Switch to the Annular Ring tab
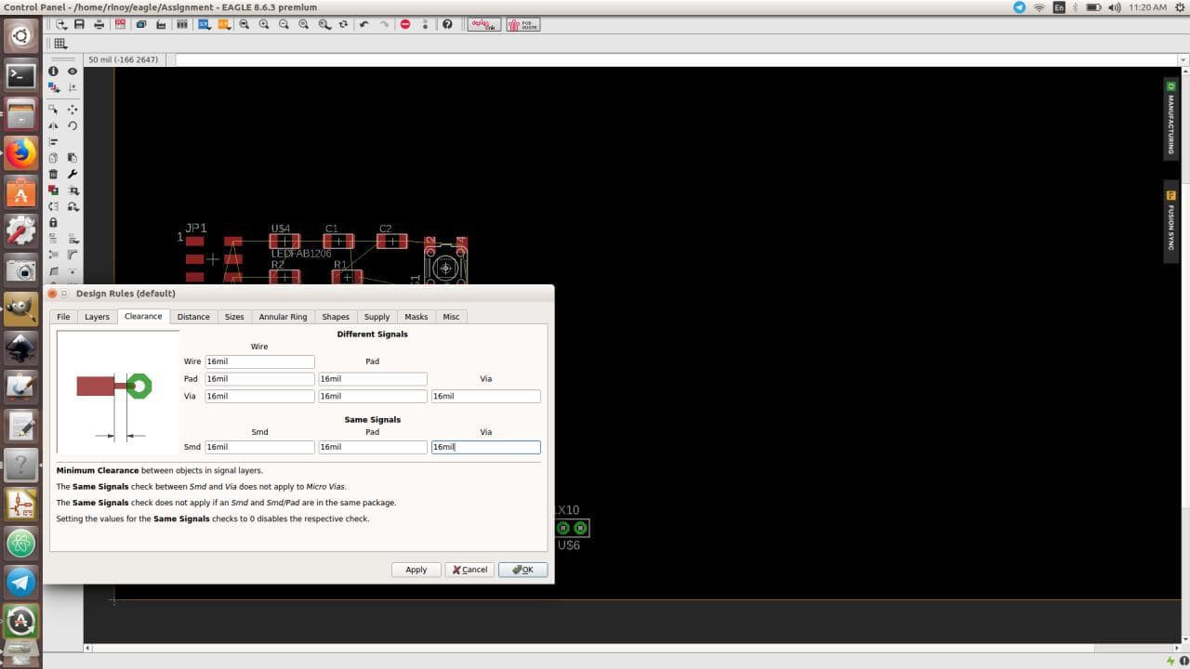Image resolution: width=1190 pixels, height=669 pixels. [283, 317]
